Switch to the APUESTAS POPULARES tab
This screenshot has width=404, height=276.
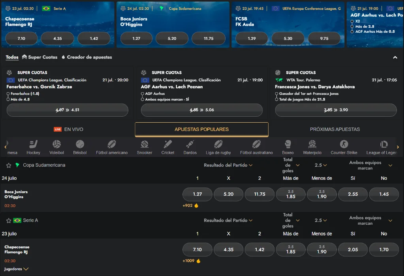point(202,129)
